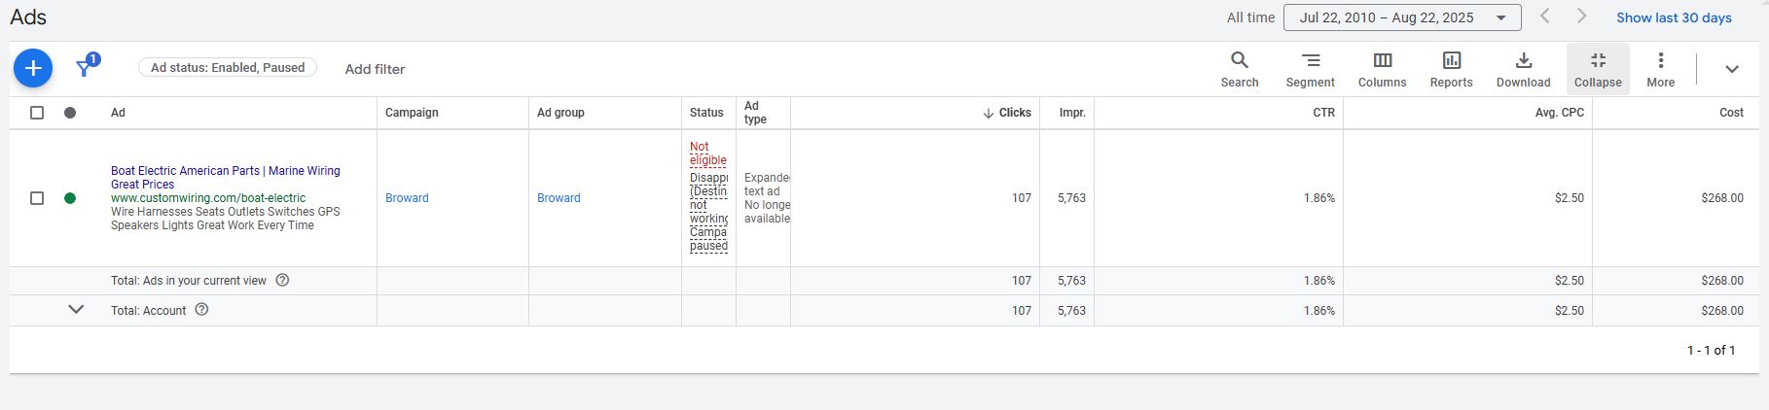This screenshot has width=1769, height=410.
Task: Toggle the select-all checkbox in header
Action: pos(37,113)
